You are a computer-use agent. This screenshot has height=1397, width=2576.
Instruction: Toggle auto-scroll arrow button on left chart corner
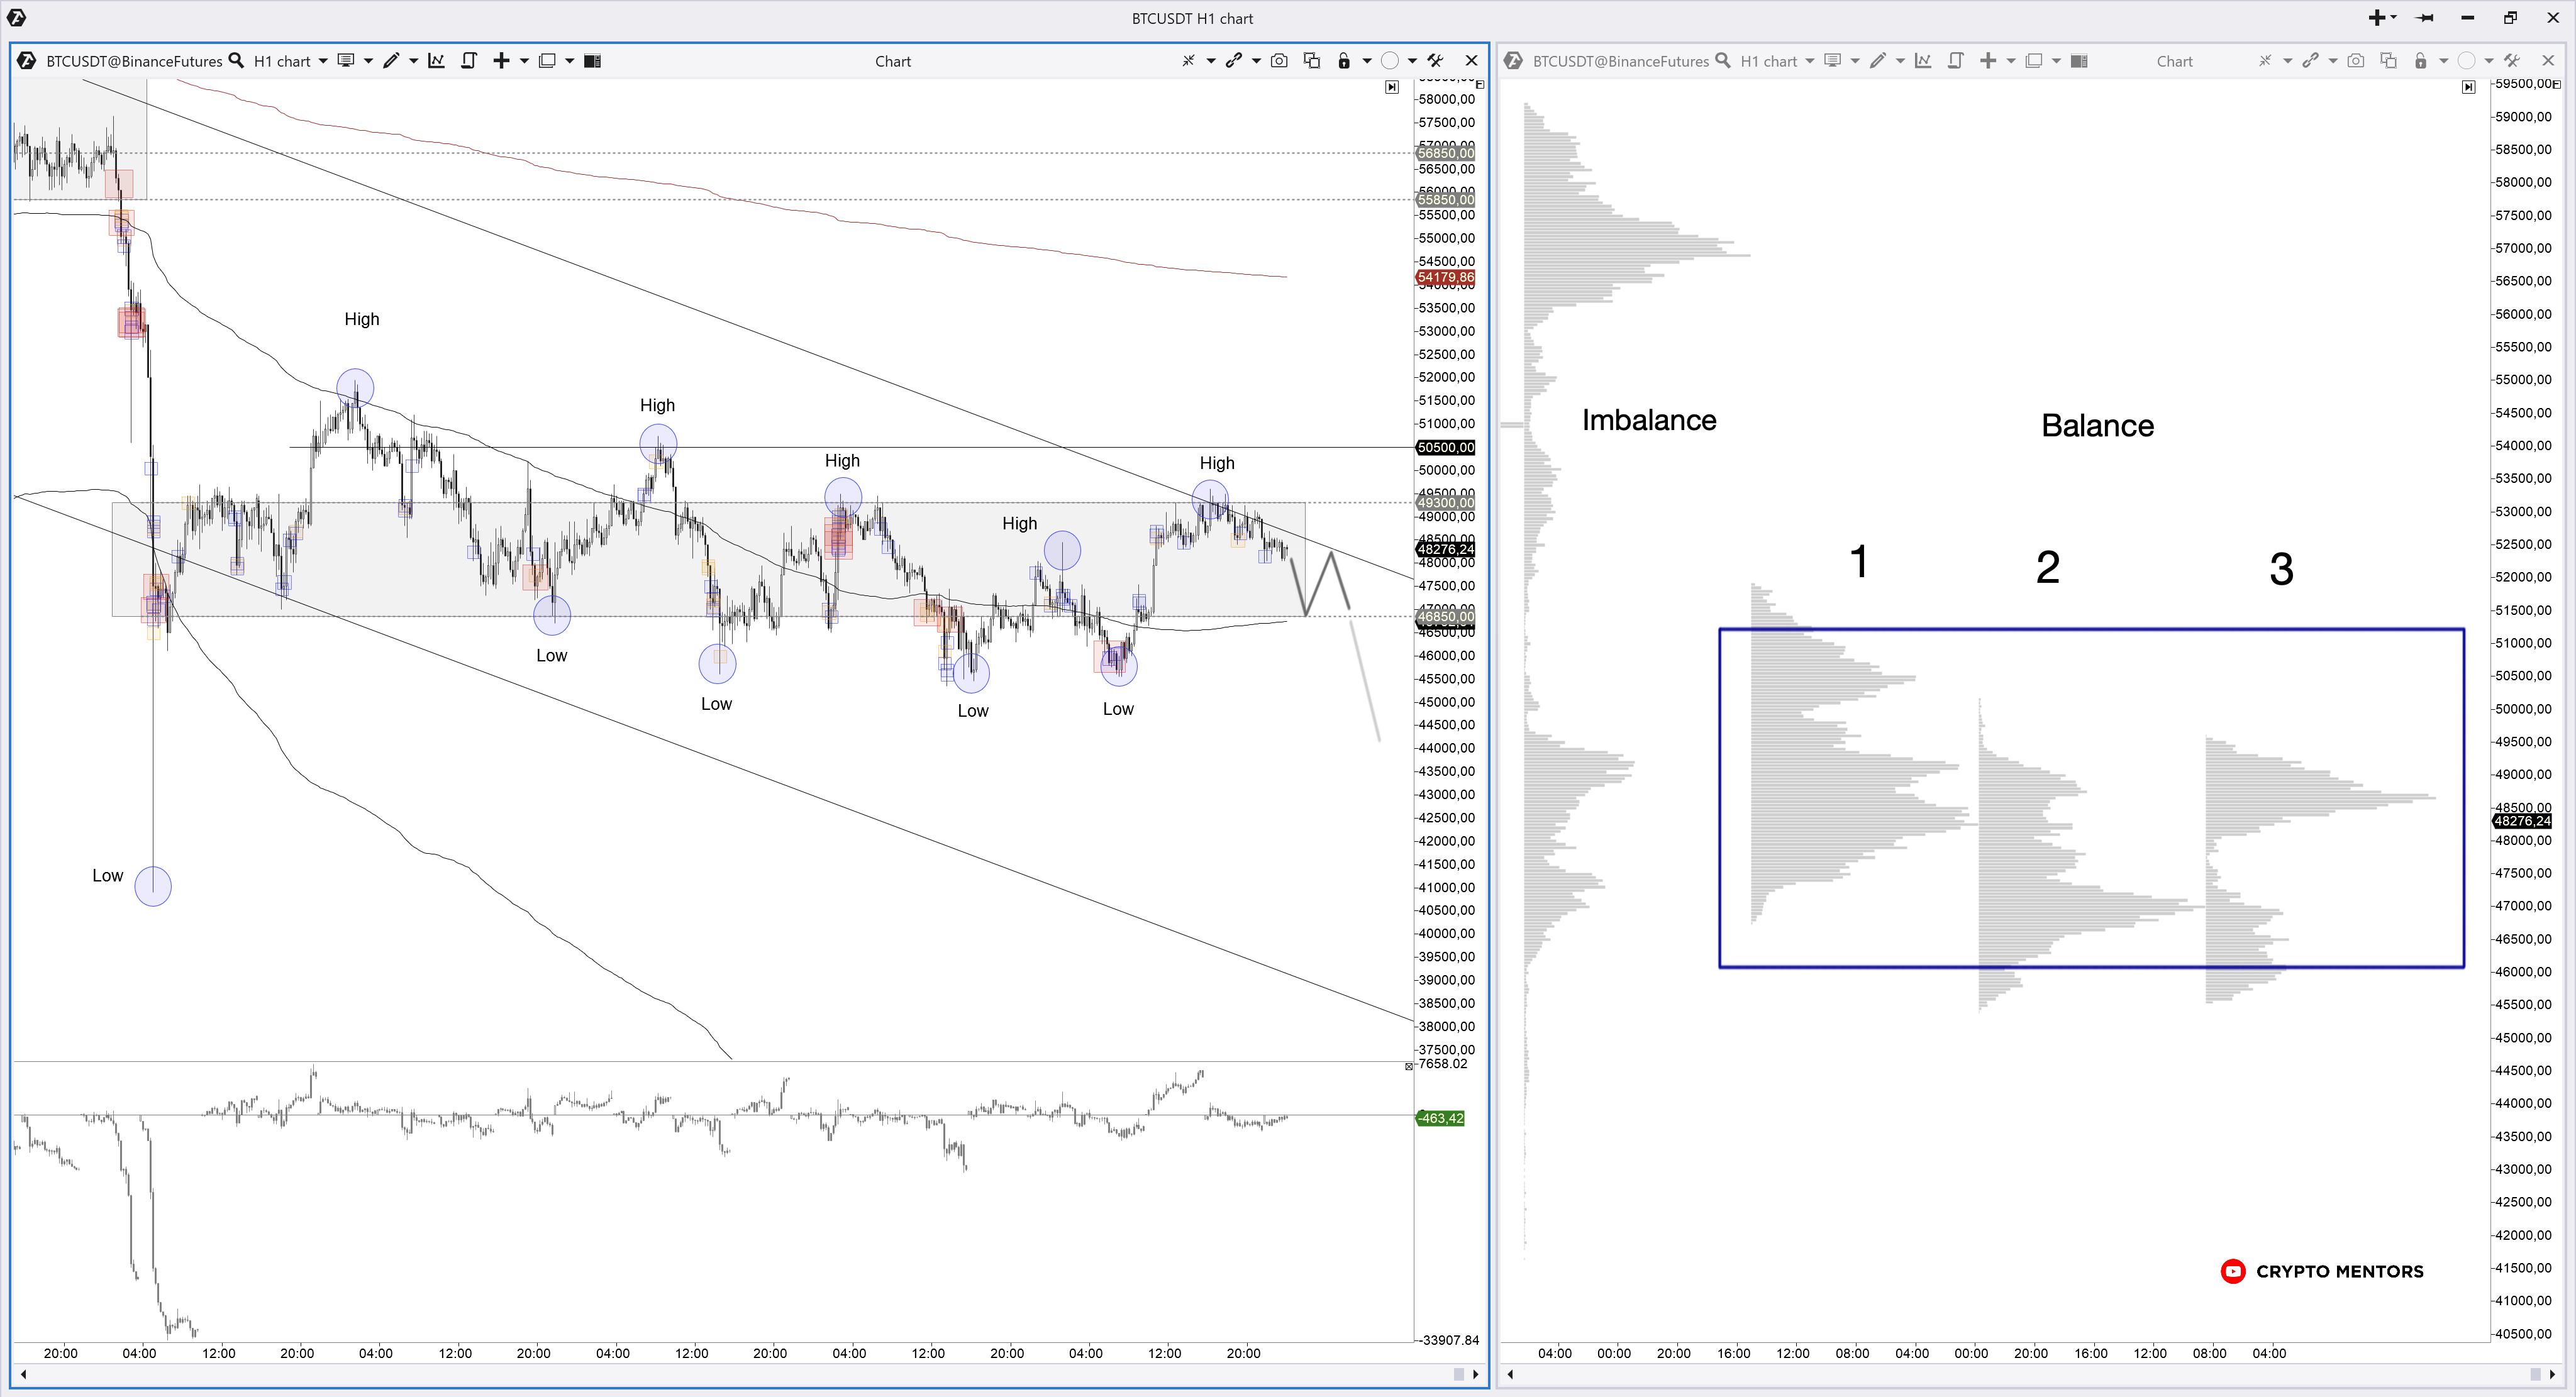pyautogui.click(x=1392, y=87)
